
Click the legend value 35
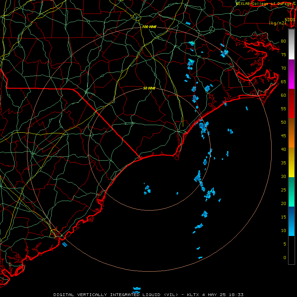[x=283, y=163]
